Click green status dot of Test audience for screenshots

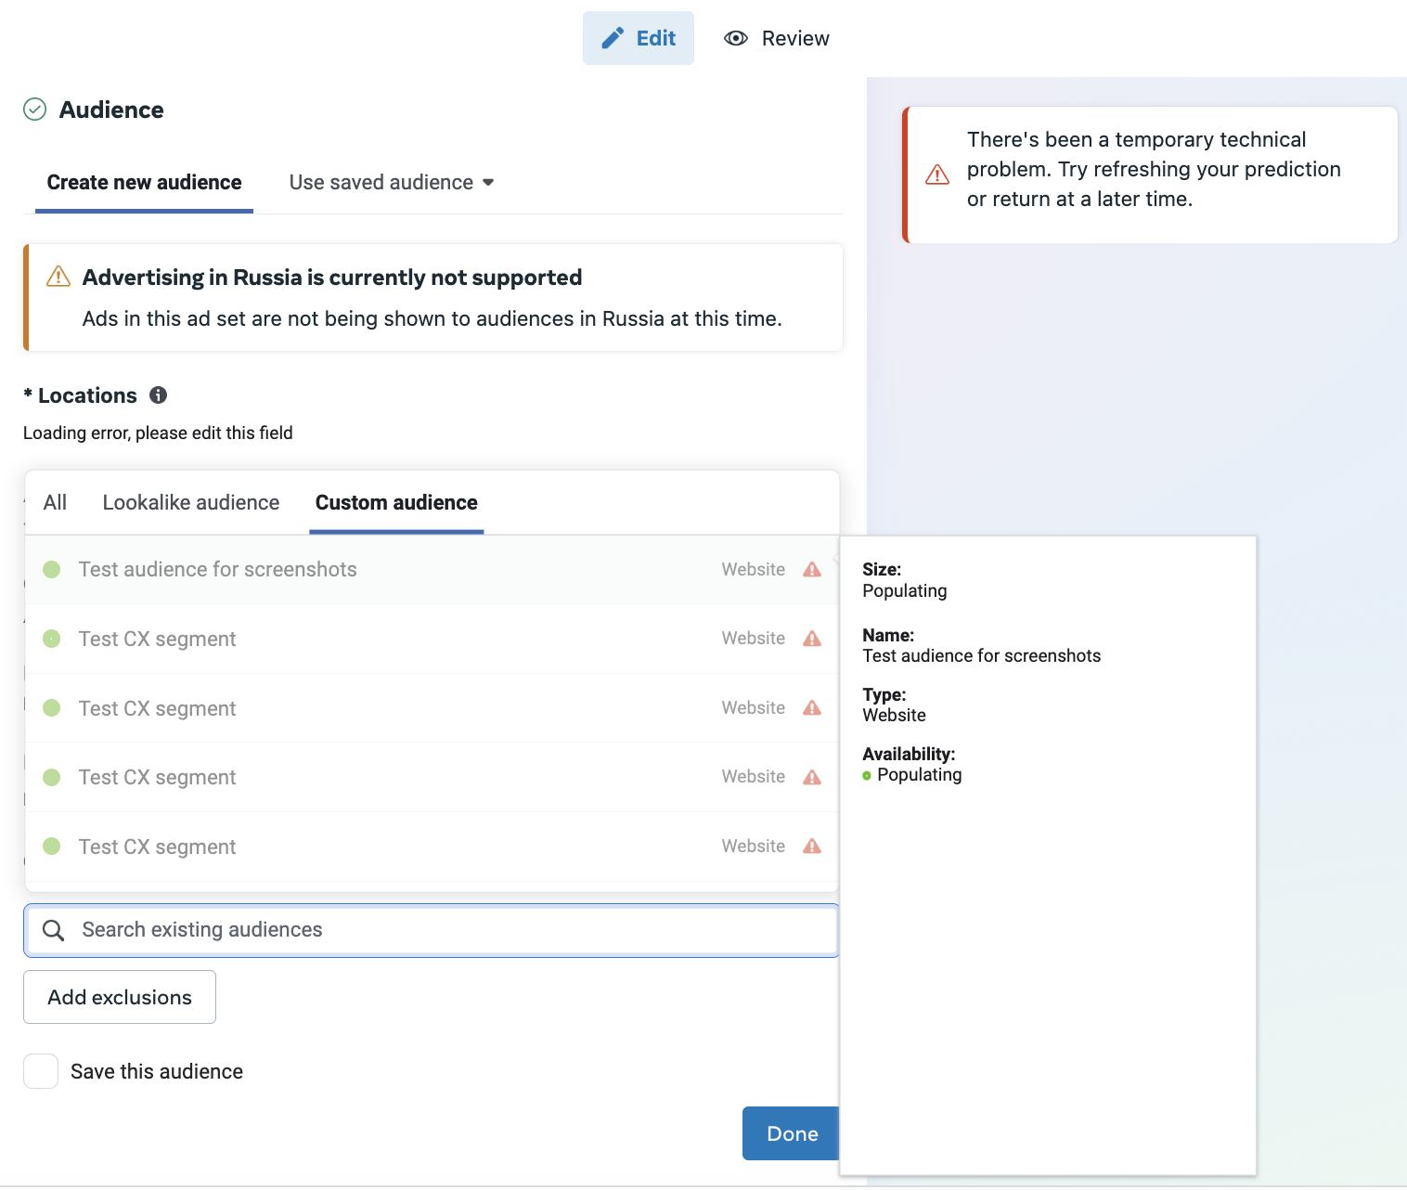pos(52,569)
